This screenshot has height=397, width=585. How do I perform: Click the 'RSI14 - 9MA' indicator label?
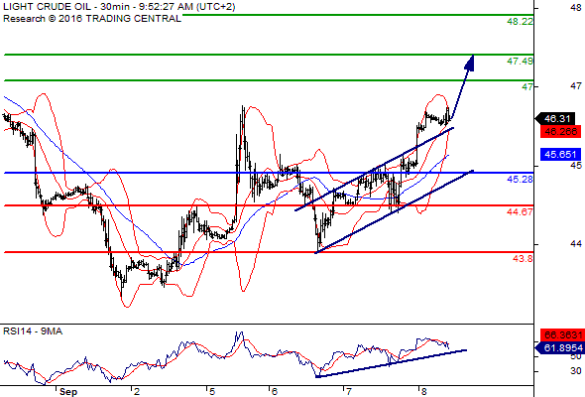click(33, 331)
